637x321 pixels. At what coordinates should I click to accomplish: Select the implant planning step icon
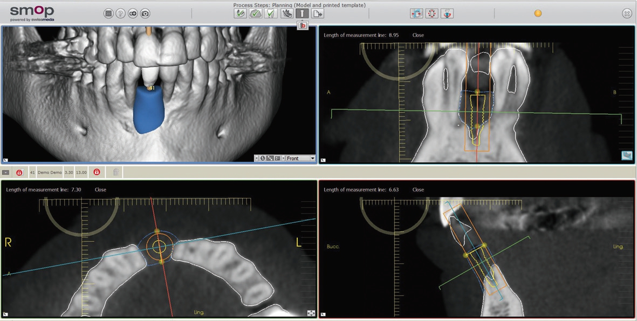(303, 13)
